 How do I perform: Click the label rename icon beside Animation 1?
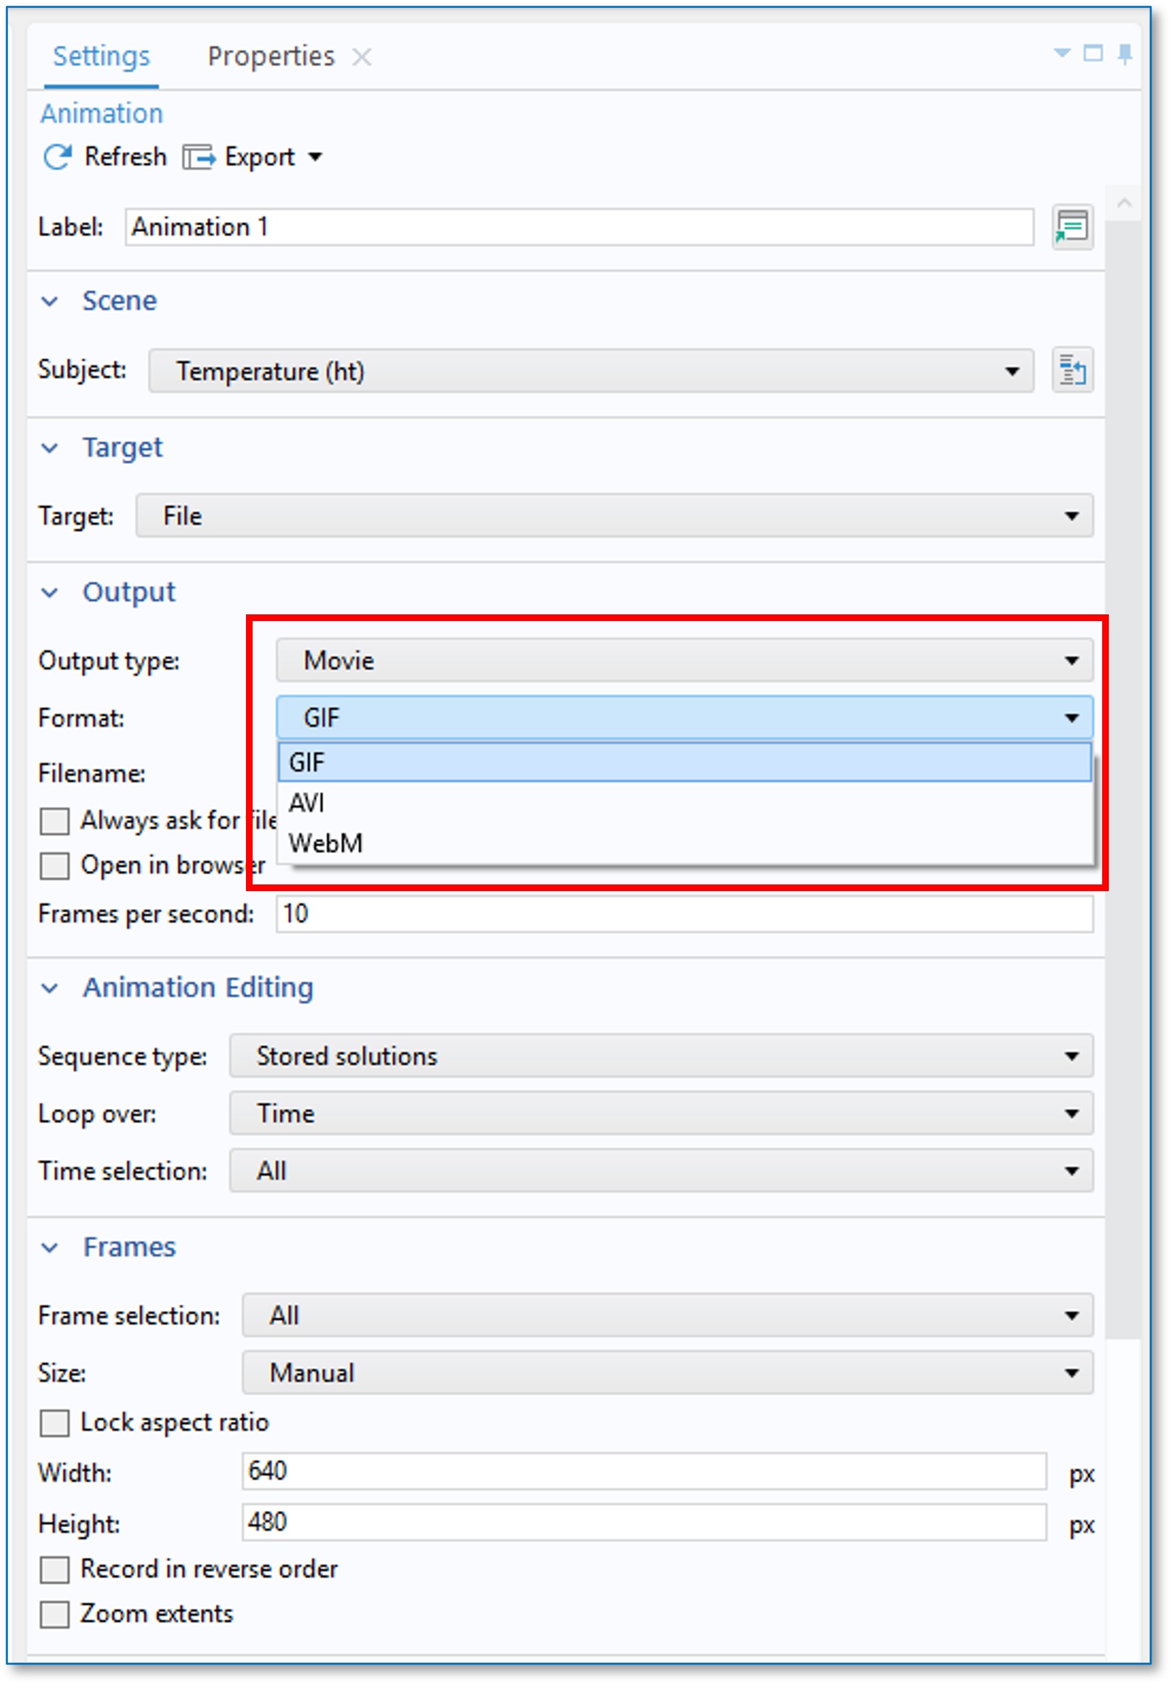point(1071,227)
